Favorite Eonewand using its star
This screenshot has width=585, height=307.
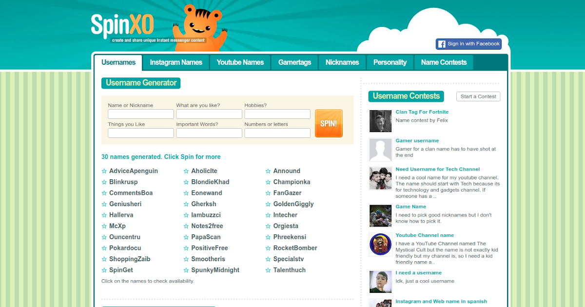coord(186,193)
